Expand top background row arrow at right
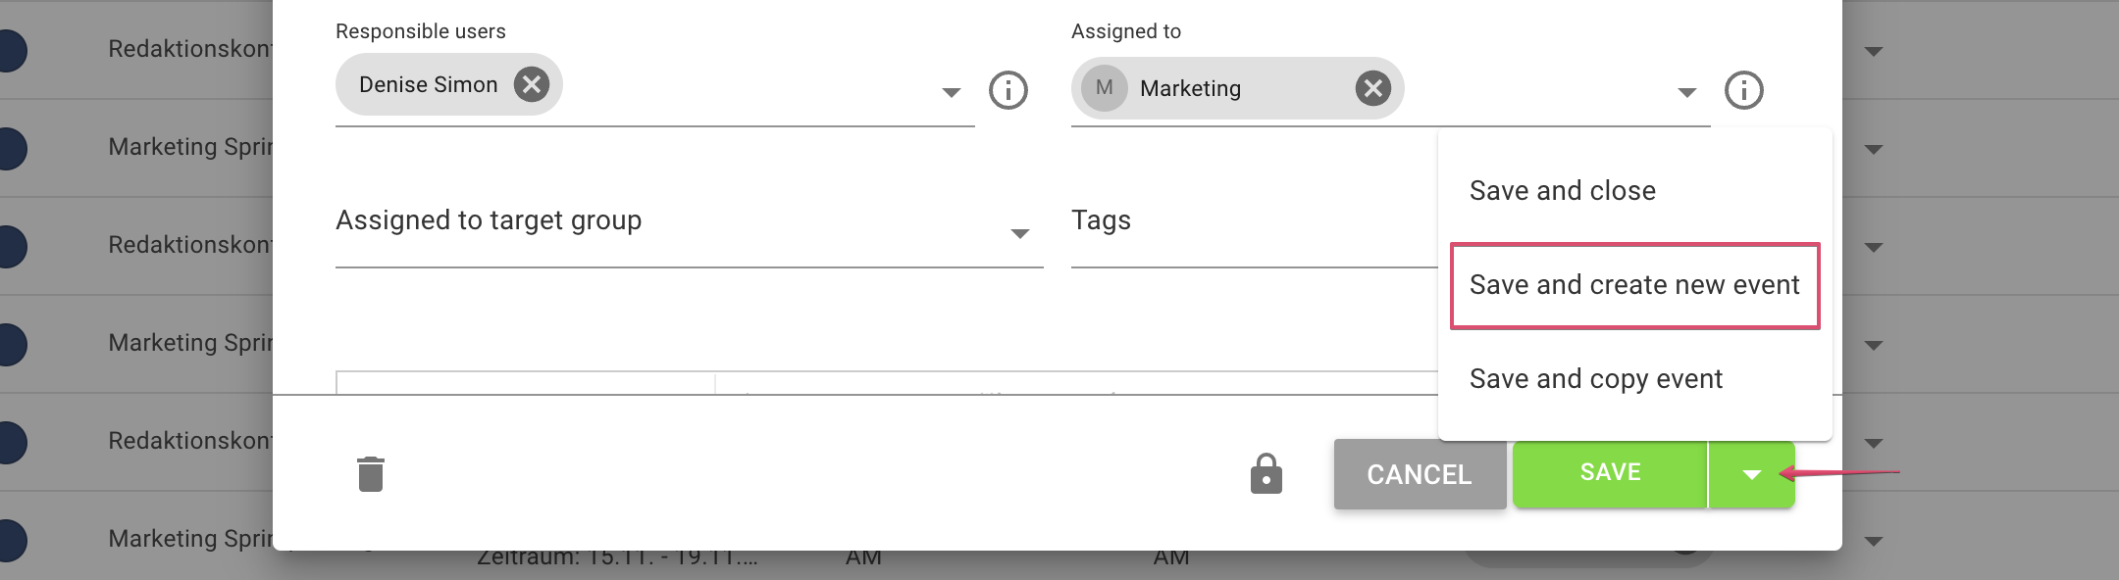The image size is (2119, 580). pyautogui.click(x=1874, y=51)
